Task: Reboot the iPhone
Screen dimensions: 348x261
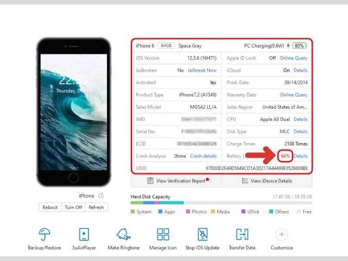Action: click(50, 207)
